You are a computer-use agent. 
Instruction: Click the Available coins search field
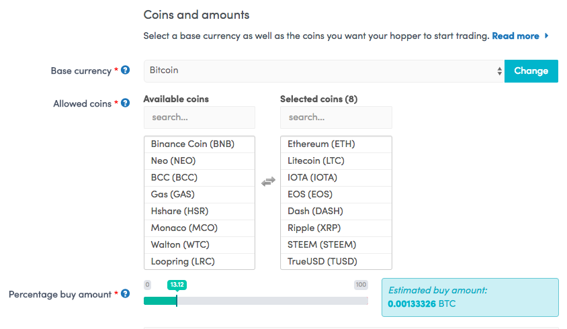pos(200,117)
